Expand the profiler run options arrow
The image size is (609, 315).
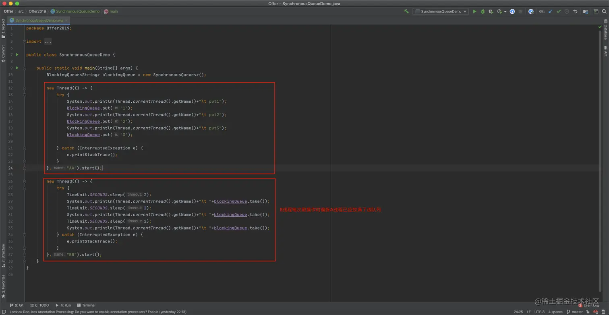pyautogui.click(x=505, y=12)
